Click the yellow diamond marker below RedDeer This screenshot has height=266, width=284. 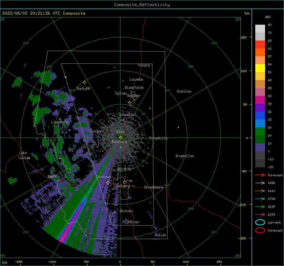point(130,103)
